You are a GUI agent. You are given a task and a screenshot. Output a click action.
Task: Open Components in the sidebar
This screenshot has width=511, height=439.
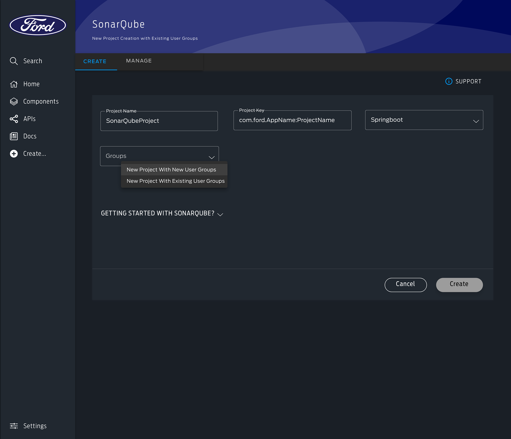click(34, 101)
